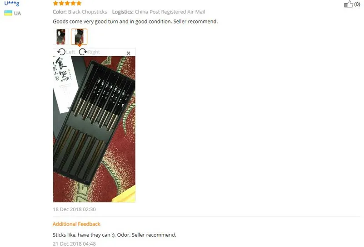Click the enlarged chopsticks box photo
This screenshot has width=364, height=247.
tap(94, 129)
